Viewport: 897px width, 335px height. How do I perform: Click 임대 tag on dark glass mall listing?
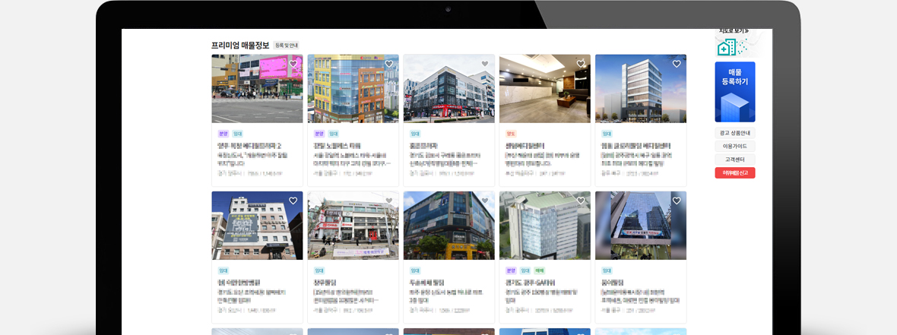point(415,270)
